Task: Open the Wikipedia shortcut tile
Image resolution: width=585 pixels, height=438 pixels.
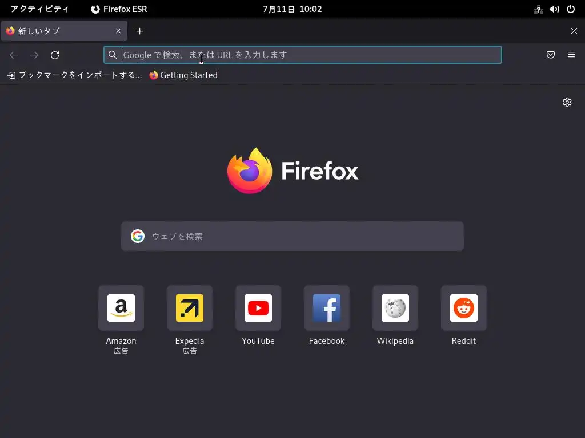Action: (x=395, y=308)
